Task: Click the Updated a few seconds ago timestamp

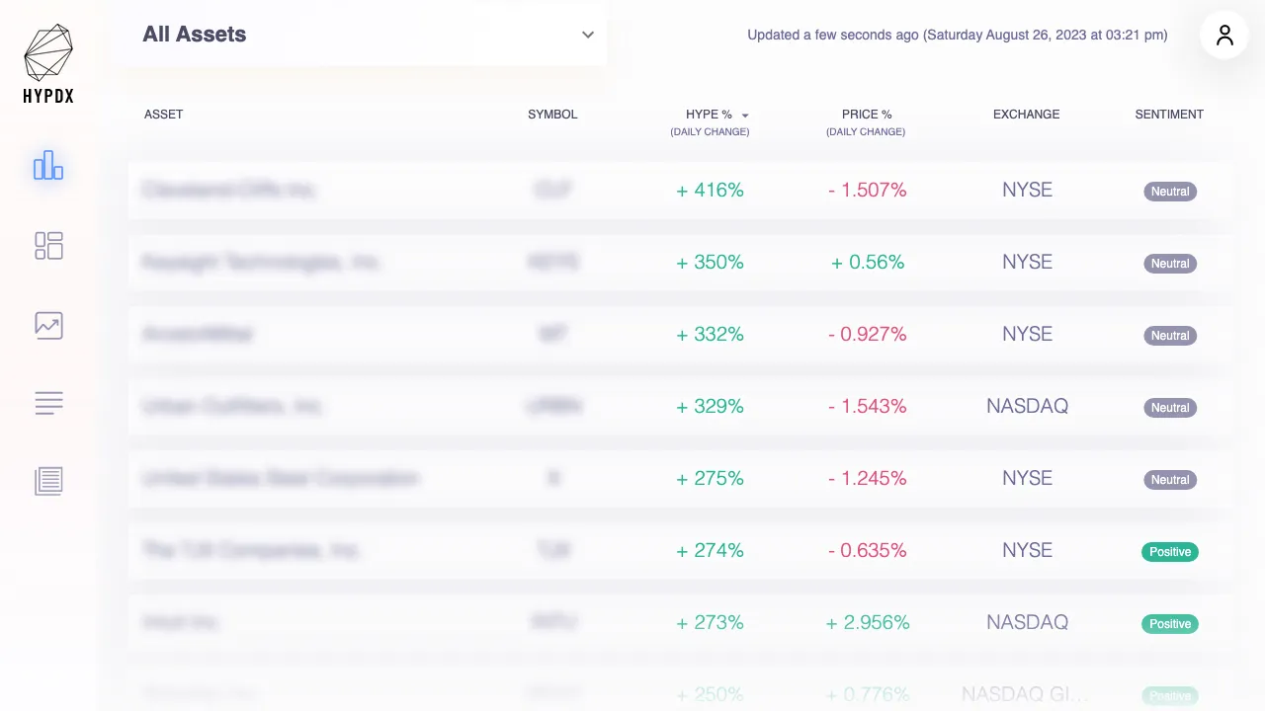Action: (x=957, y=36)
